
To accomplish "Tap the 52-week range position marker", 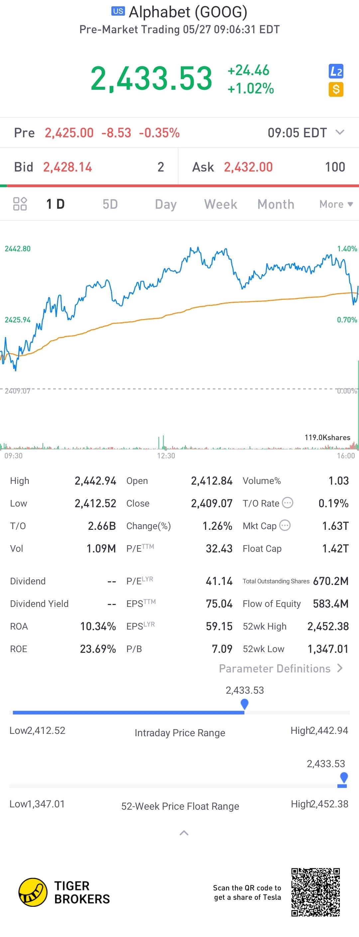I will (x=343, y=778).
